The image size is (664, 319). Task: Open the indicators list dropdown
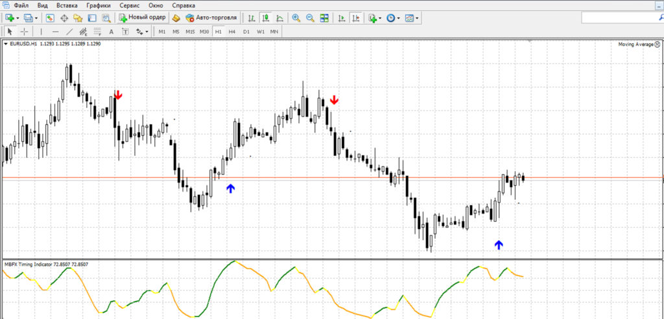374,17
